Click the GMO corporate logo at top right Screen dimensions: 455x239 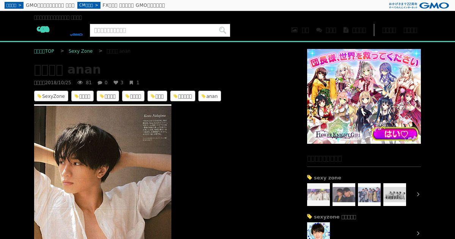(434, 5)
